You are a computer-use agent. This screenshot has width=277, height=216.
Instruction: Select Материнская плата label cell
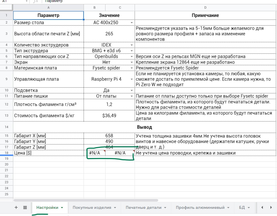click(48, 68)
